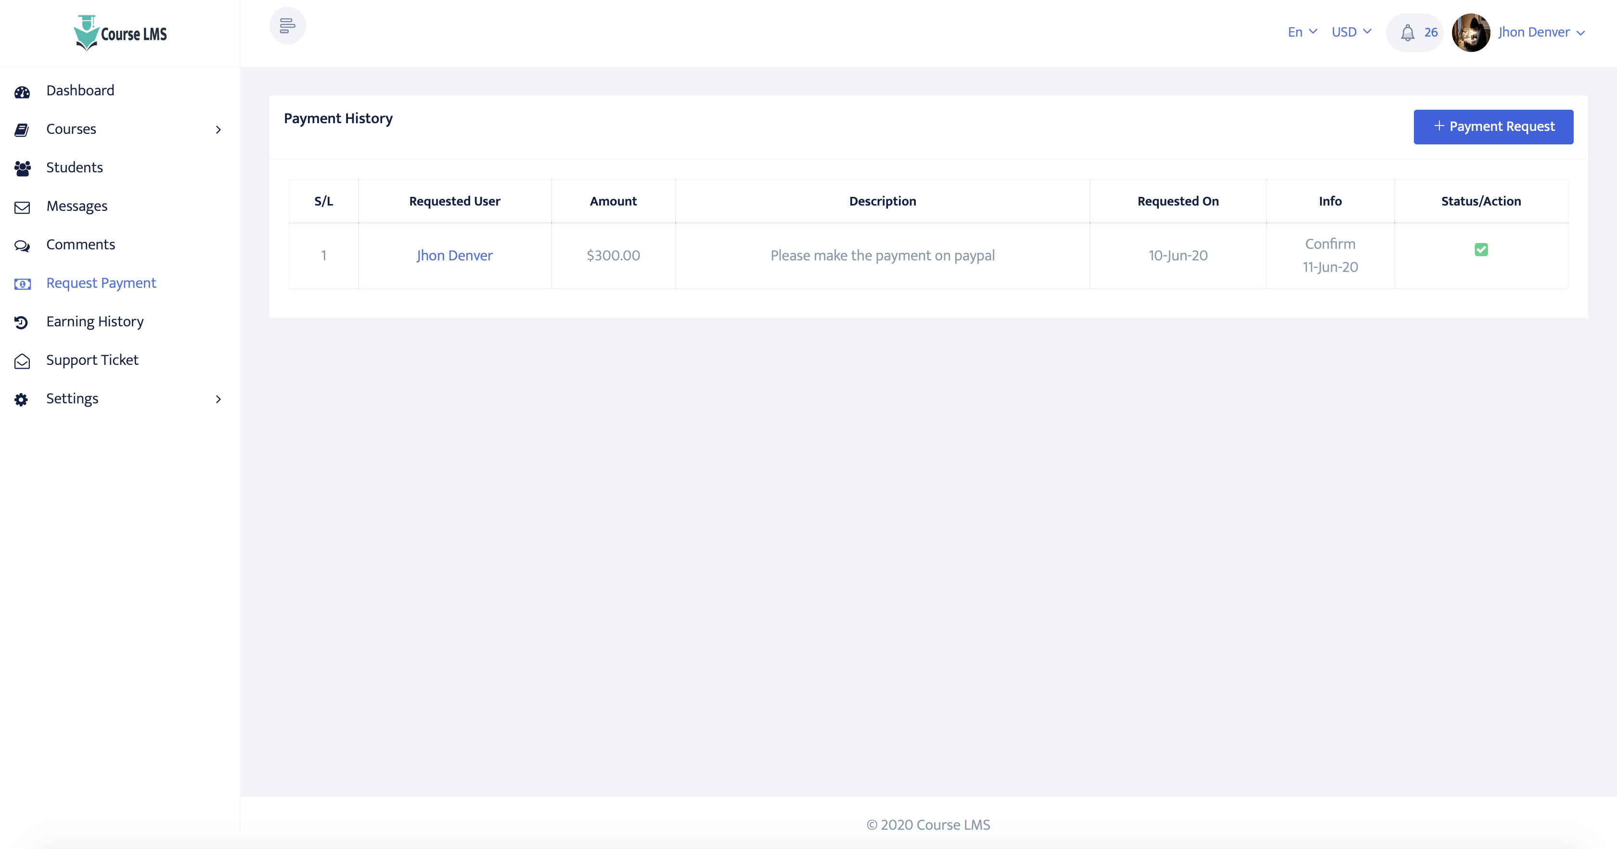Select Request Payment in sidebar
The height and width of the screenshot is (849, 1617).
(101, 283)
